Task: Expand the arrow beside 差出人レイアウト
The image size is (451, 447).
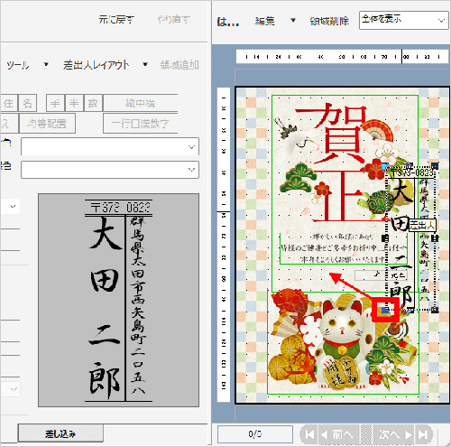Action: click(145, 64)
